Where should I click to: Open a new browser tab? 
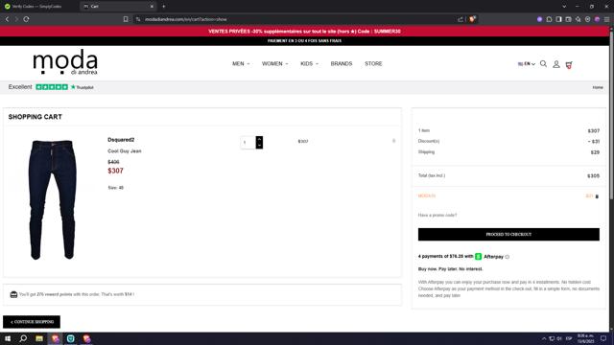(164, 7)
